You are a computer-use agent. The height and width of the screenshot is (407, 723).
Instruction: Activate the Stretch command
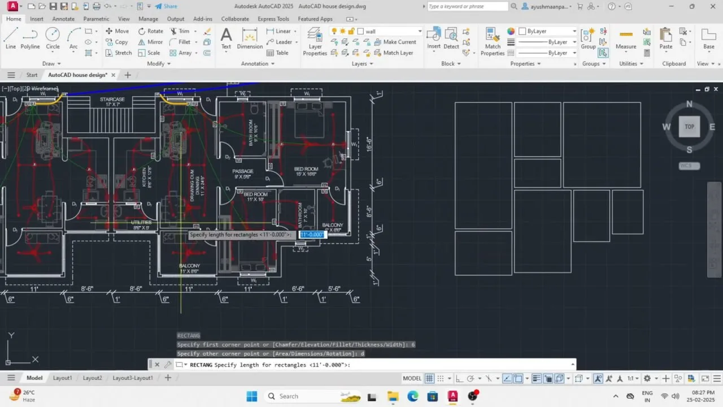click(118, 53)
